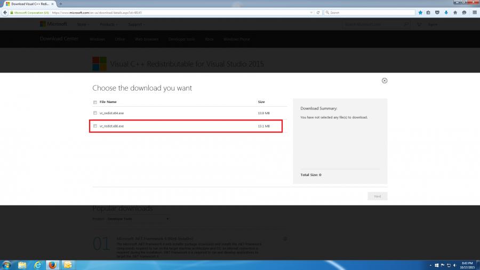Open the mail envelope taskbar app
The height and width of the screenshot is (270, 480).
click(68, 265)
